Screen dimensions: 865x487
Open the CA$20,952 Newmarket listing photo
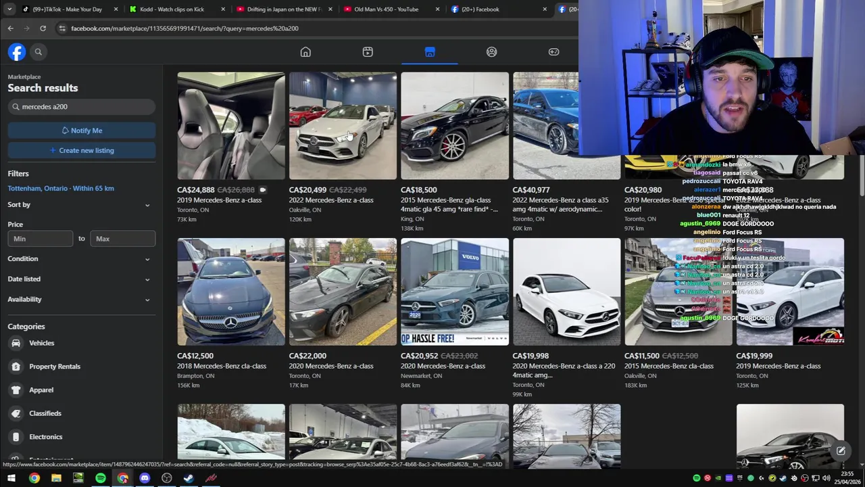coord(455,292)
